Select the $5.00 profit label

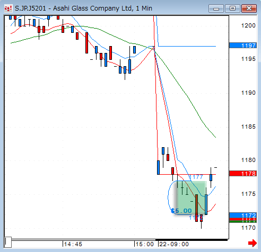[181, 211]
